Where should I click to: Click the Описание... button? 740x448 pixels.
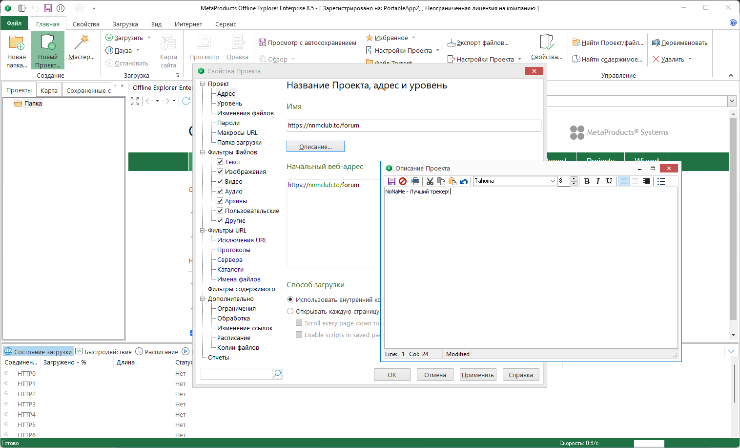coord(315,147)
